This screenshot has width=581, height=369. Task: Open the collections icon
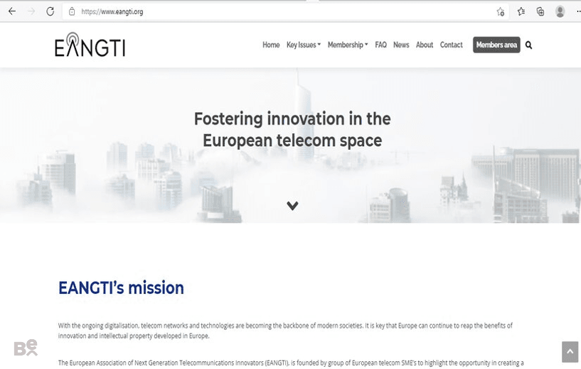540,11
